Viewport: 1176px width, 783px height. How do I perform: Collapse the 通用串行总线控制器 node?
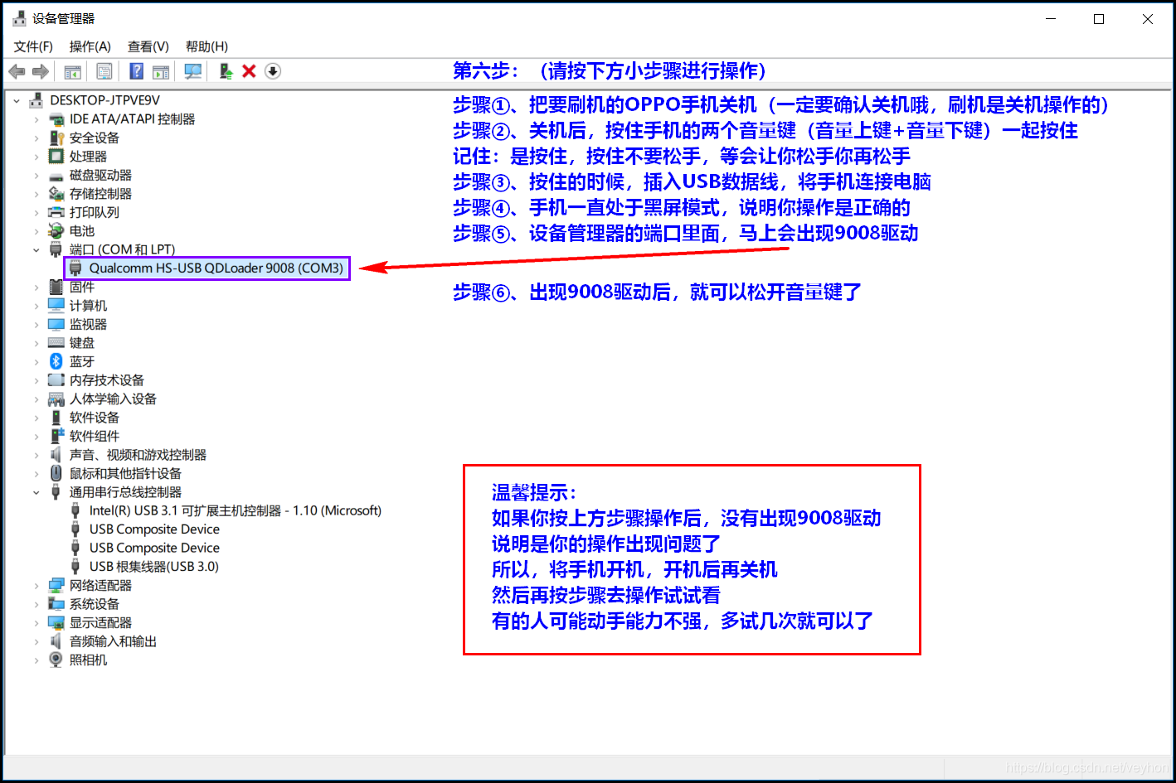coord(36,492)
